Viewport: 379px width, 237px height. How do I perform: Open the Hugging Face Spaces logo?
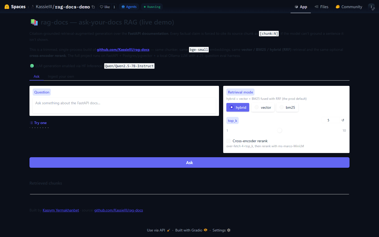coord(15,7)
